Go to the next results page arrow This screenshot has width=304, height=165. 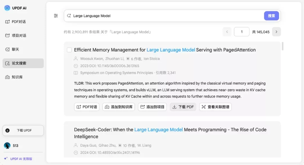tap(276, 32)
